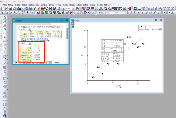The width and height of the screenshot is (176, 118).
Task: Toggle Bold text formatting
Action: click(128, 13)
